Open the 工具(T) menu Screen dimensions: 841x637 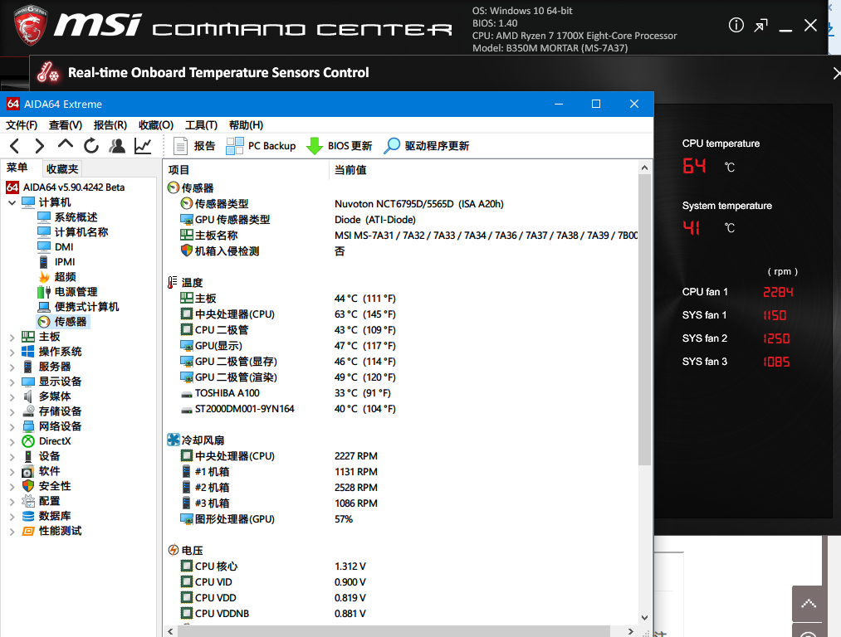pyautogui.click(x=201, y=124)
